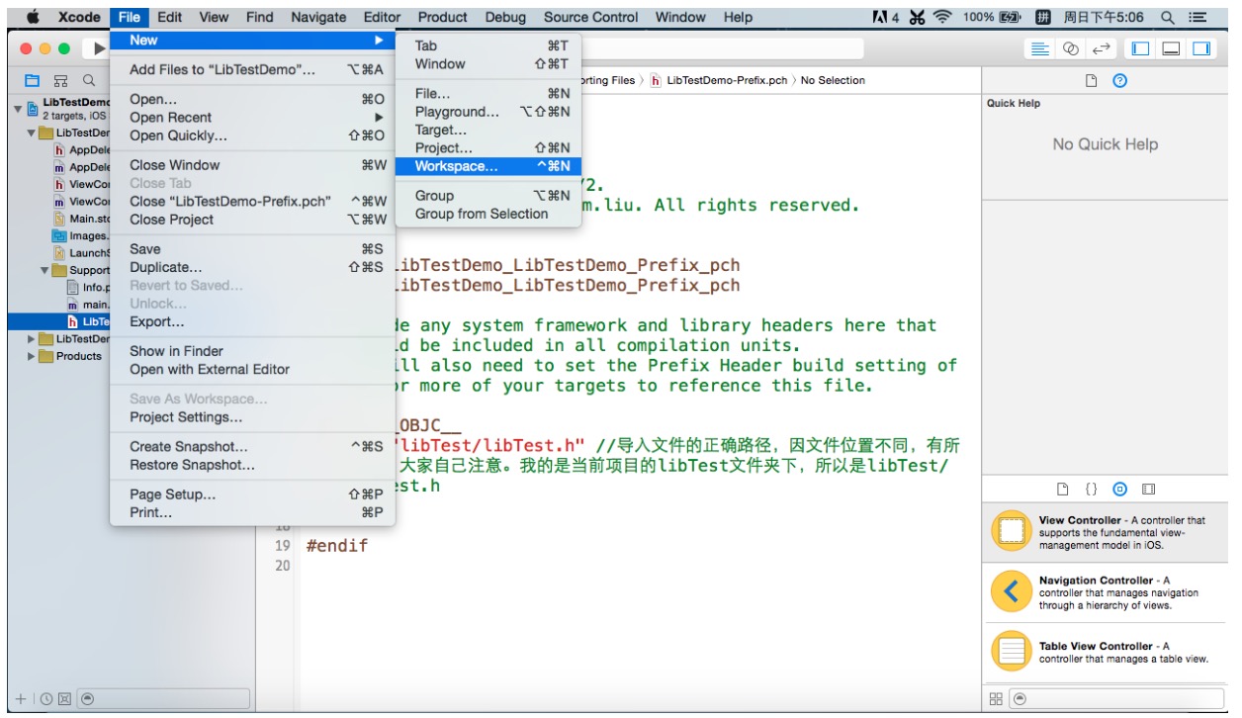Switch to the Standard editor icon
This screenshot has height=718, width=1242.
1040,48
